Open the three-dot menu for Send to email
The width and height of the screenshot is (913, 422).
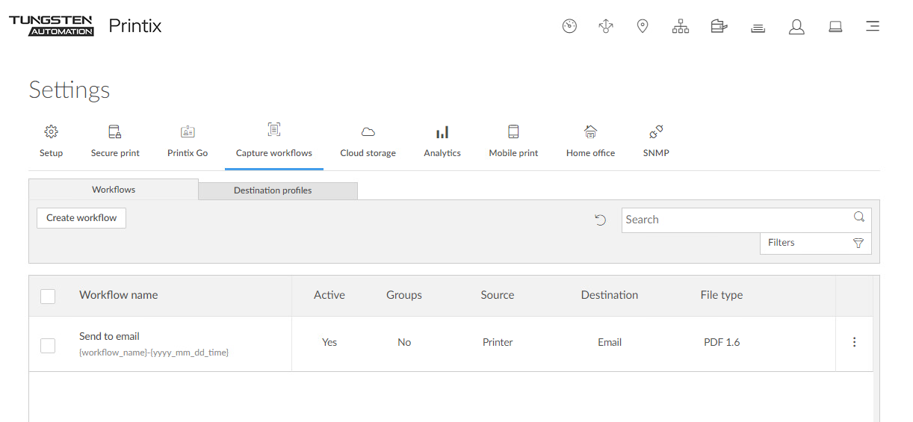click(x=854, y=342)
